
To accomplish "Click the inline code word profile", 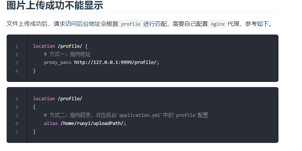I will click(x=130, y=24).
